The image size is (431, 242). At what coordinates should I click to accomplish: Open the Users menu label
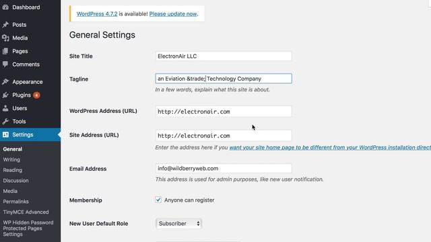[x=20, y=108]
